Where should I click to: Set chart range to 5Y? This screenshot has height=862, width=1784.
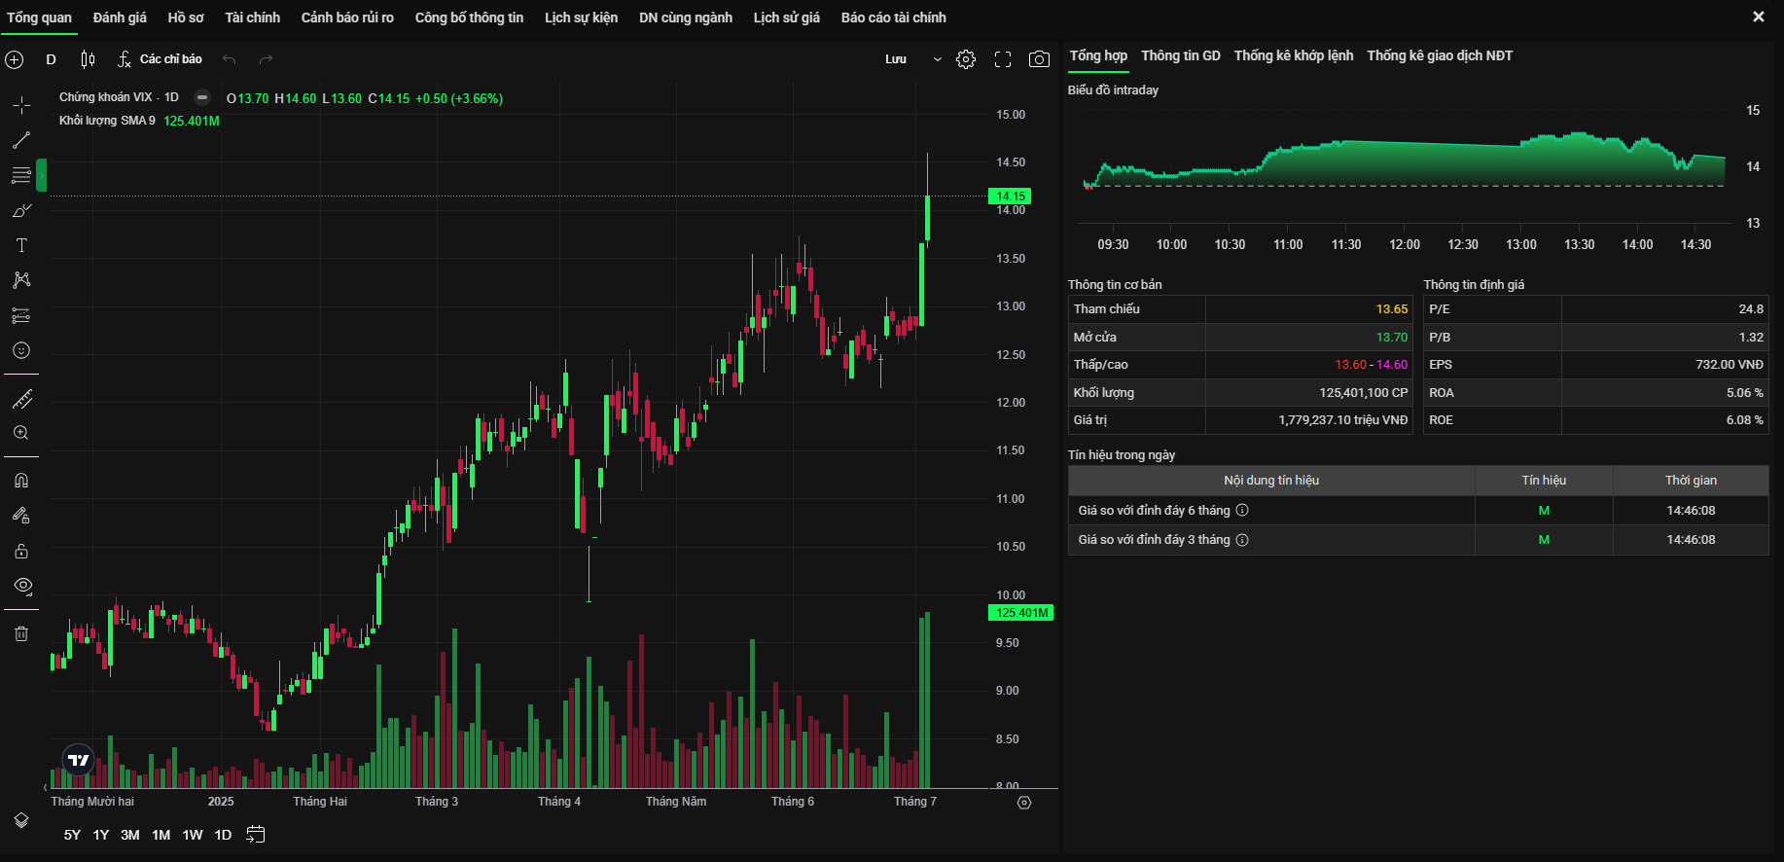(72, 835)
